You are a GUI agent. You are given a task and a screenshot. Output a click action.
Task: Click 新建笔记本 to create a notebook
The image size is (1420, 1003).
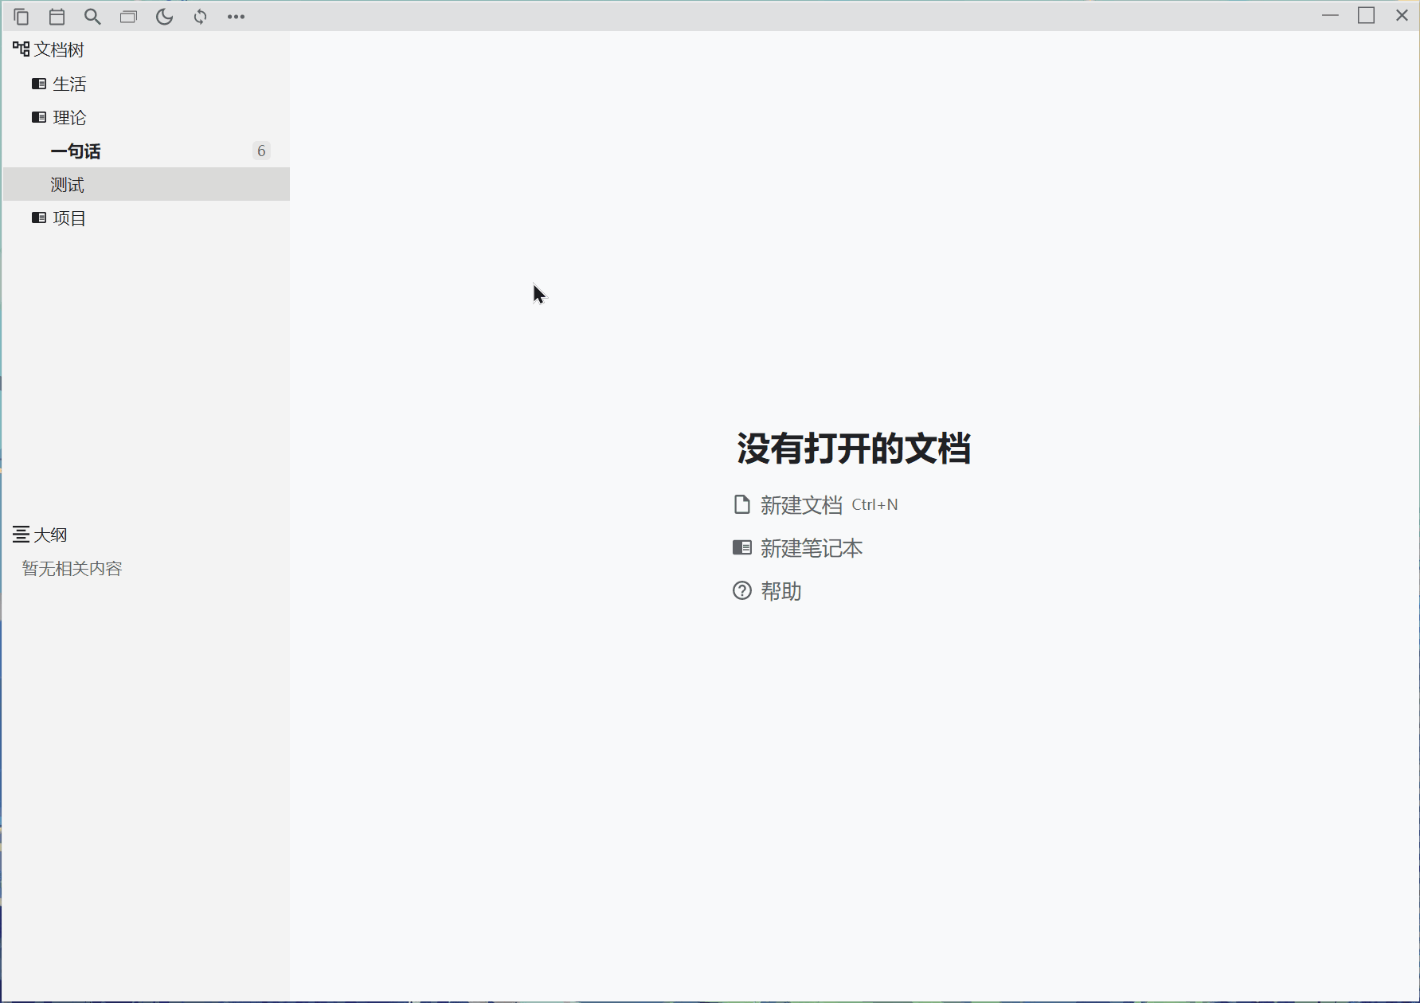click(812, 548)
